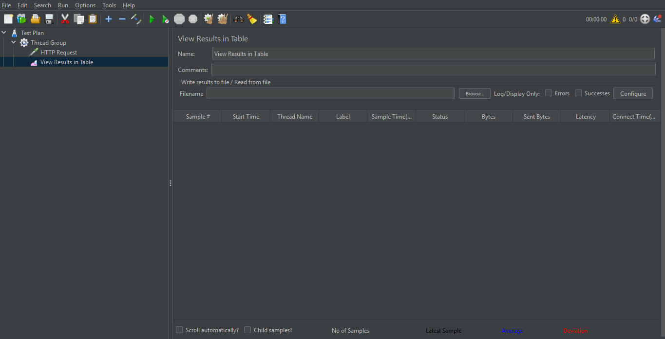The height and width of the screenshot is (339, 665).
Task: Collapse all nodes with the minus icon
Action: click(122, 19)
